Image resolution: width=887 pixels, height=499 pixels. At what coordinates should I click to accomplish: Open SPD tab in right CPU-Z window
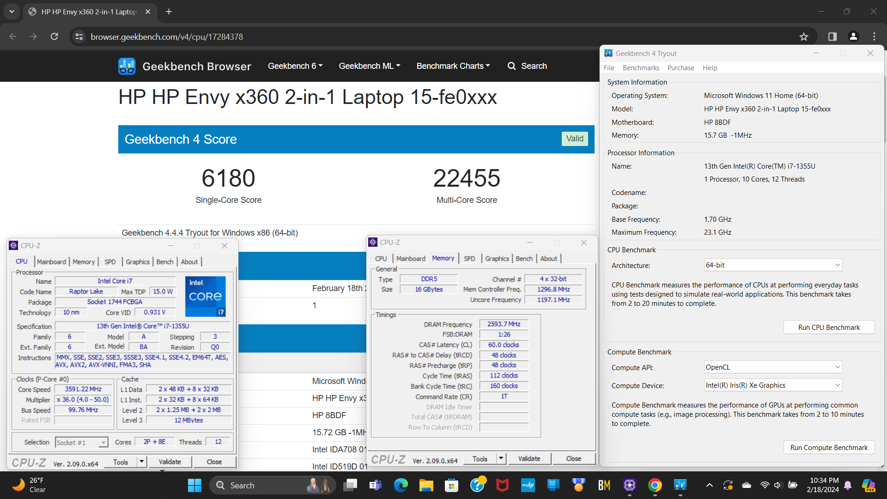coord(469,258)
